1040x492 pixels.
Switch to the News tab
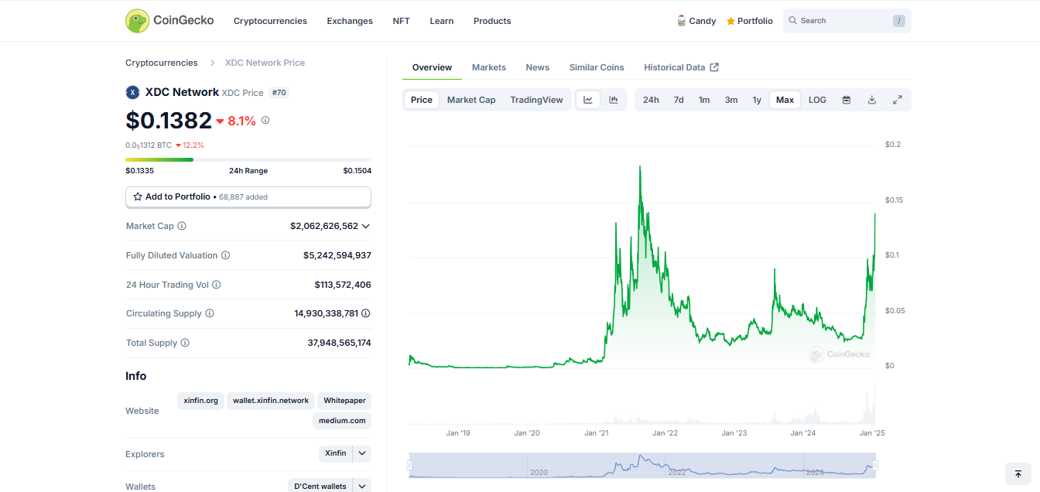click(x=538, y=67)
